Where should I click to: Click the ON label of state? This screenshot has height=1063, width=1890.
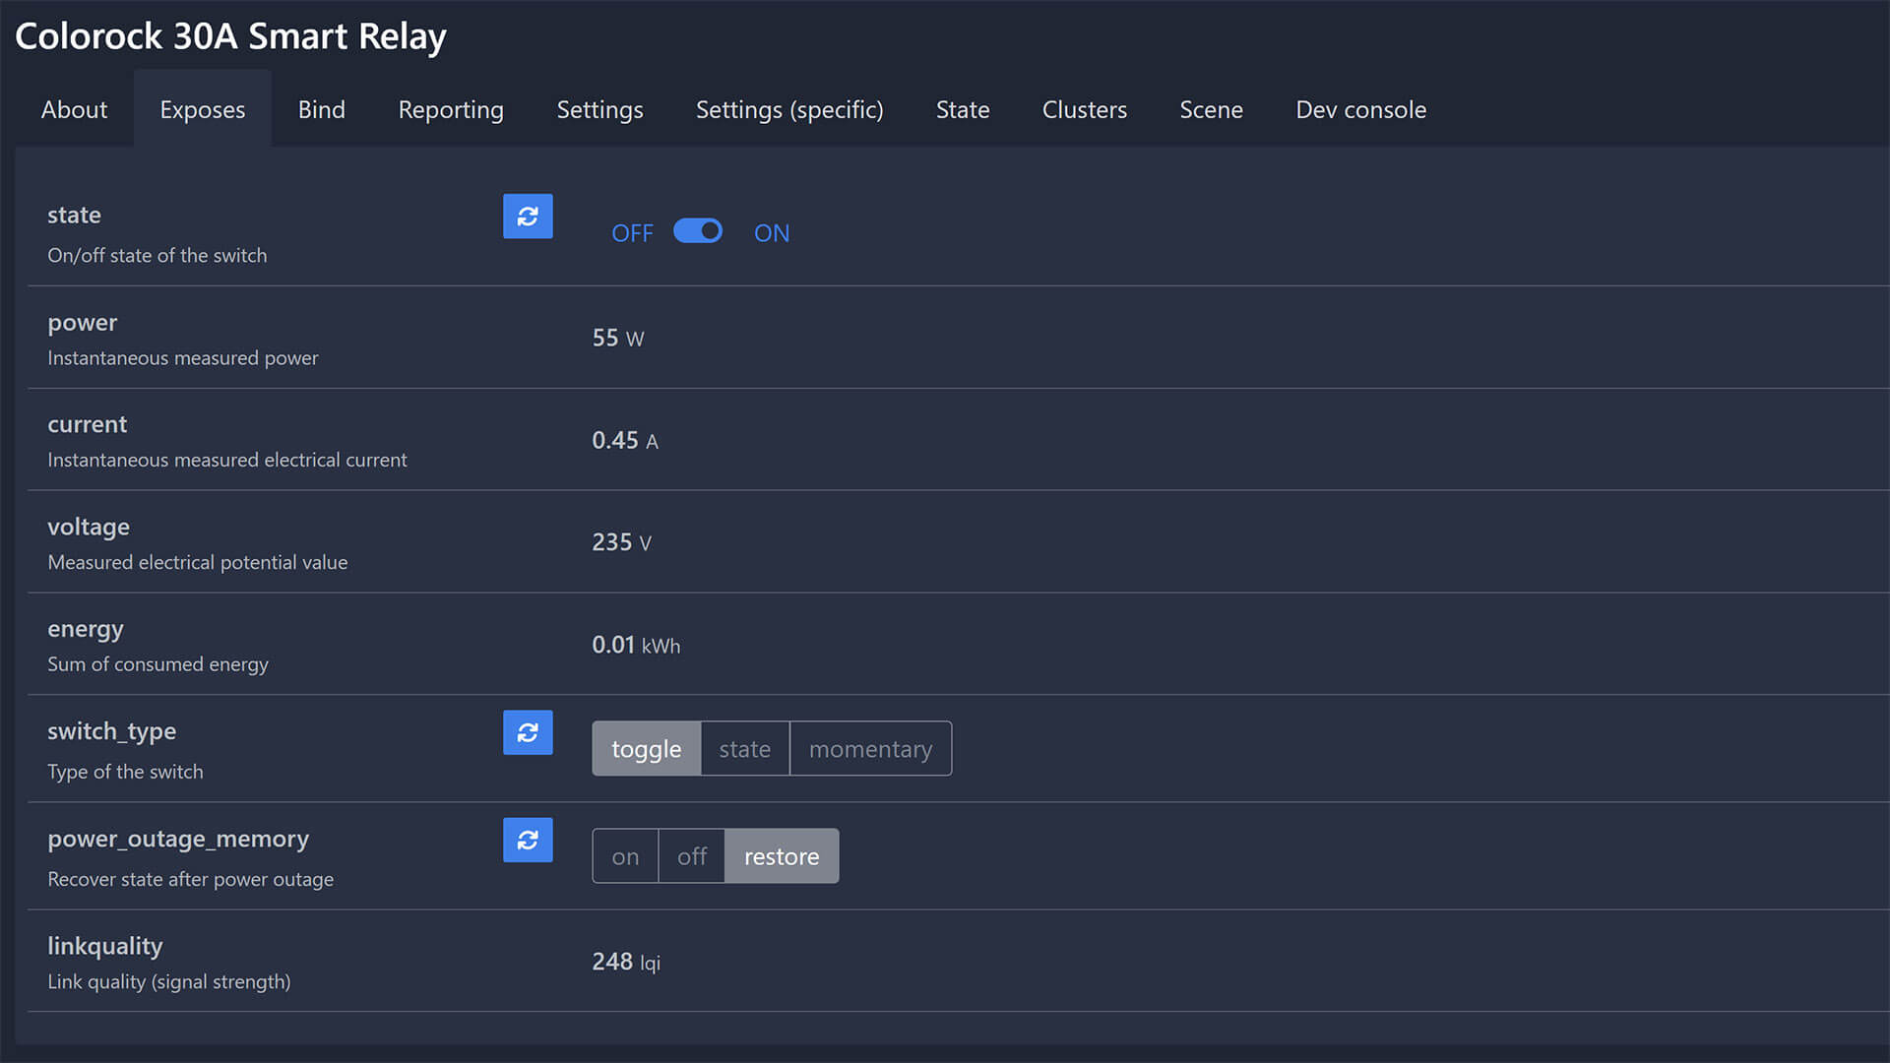click(x=772, y=233)
